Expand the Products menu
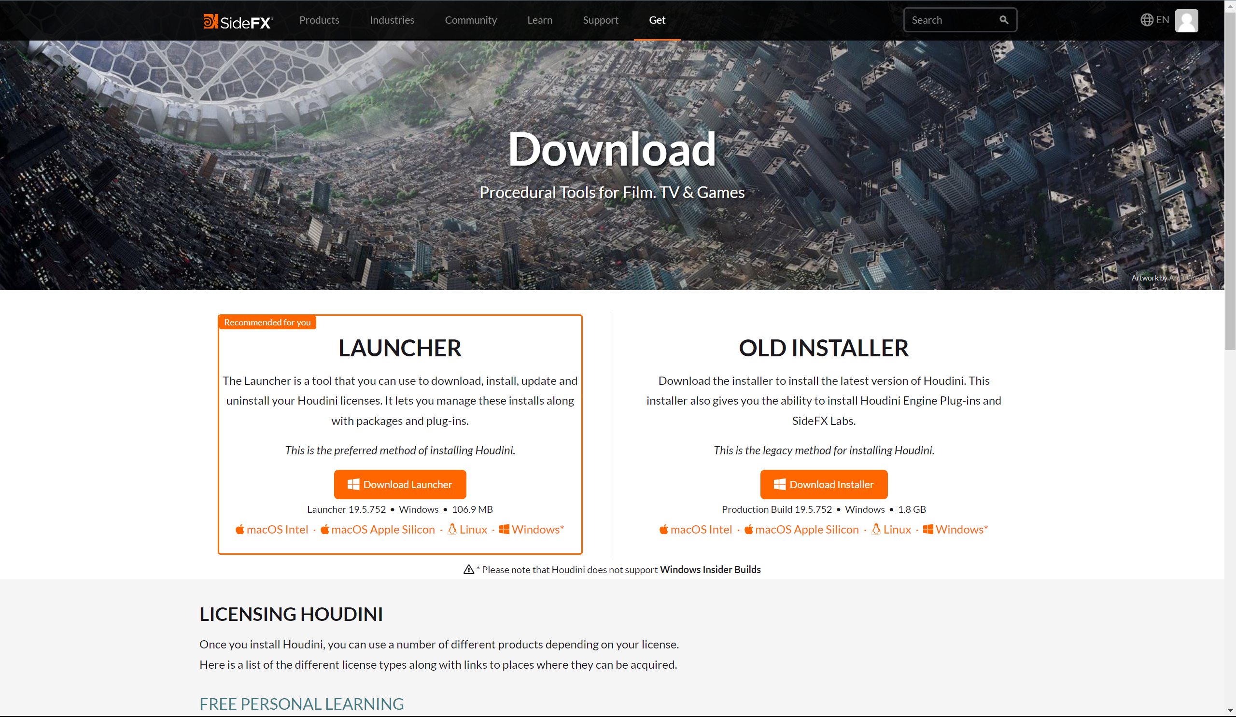 point(319,20)
